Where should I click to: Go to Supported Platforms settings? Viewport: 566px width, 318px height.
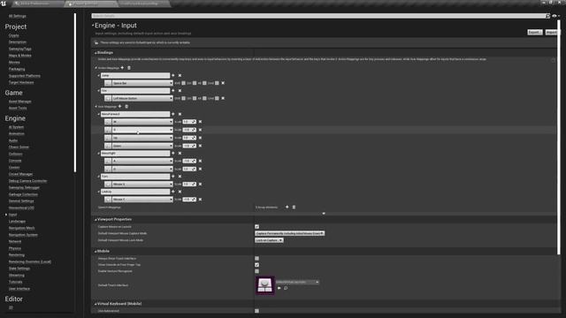pos(24,76)
